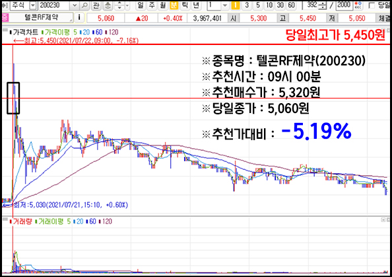This screenshot has width=392, height=277.
Task: Expand the stock code 200230 dropdown
Action: click(75, 5)
